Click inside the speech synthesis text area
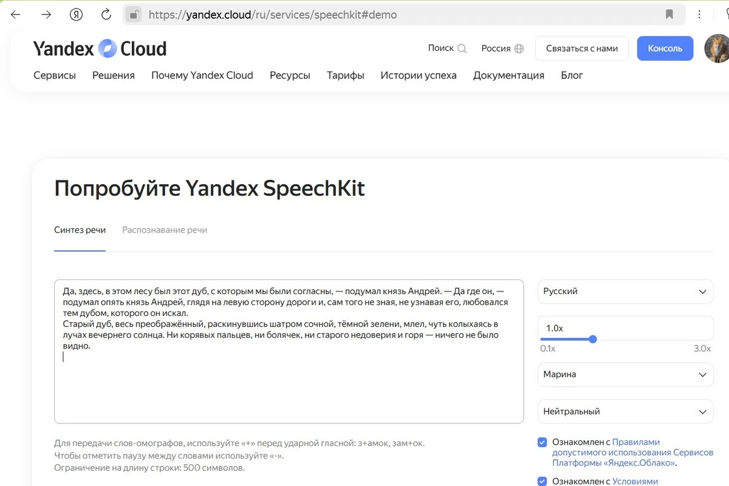This screenshot has width=729, height=486. [x=289, y=351]
